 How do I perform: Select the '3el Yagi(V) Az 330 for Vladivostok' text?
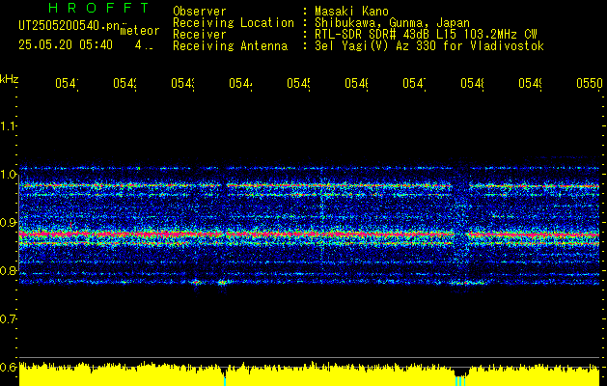(429, 46)
